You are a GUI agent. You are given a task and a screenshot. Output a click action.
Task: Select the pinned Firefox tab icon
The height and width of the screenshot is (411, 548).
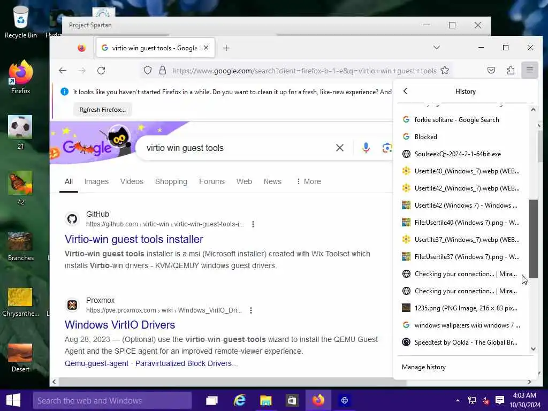click(x=82, y=48)
